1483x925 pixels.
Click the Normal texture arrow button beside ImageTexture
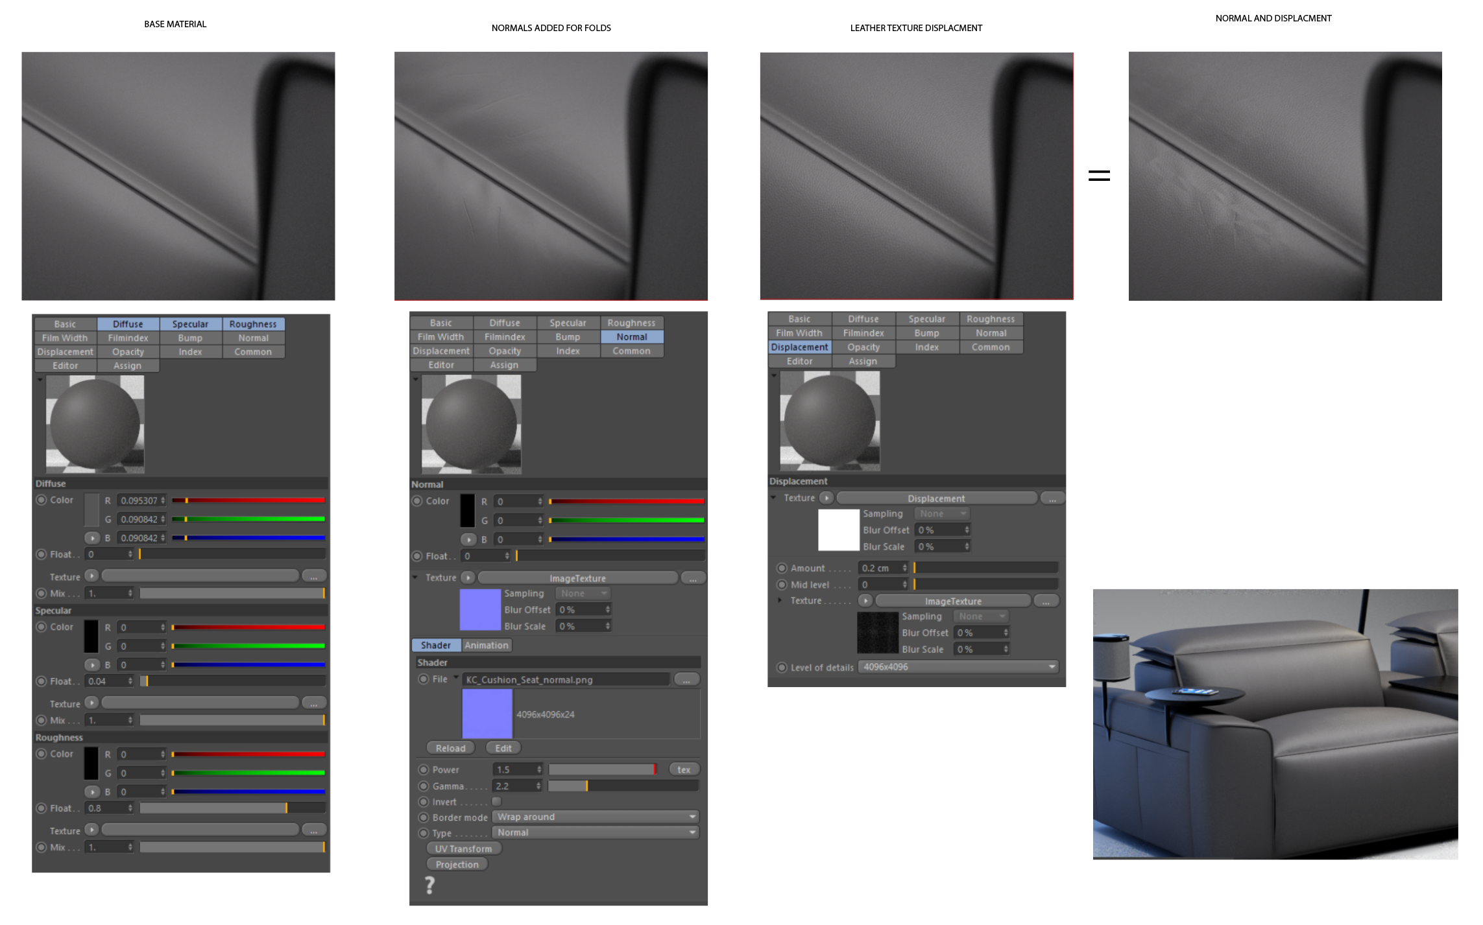468,578
